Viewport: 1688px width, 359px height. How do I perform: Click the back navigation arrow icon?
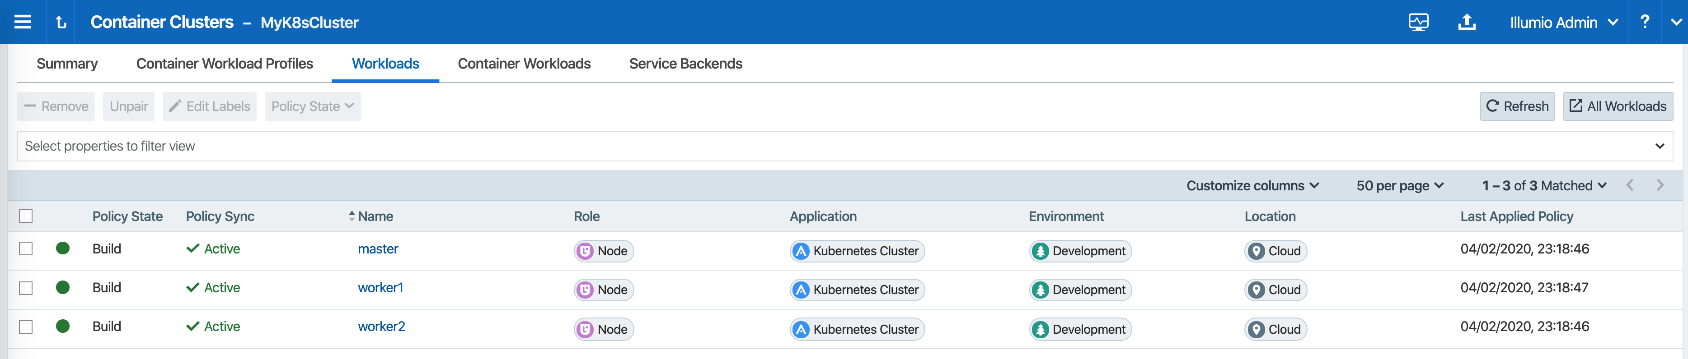tap(61, 22)
